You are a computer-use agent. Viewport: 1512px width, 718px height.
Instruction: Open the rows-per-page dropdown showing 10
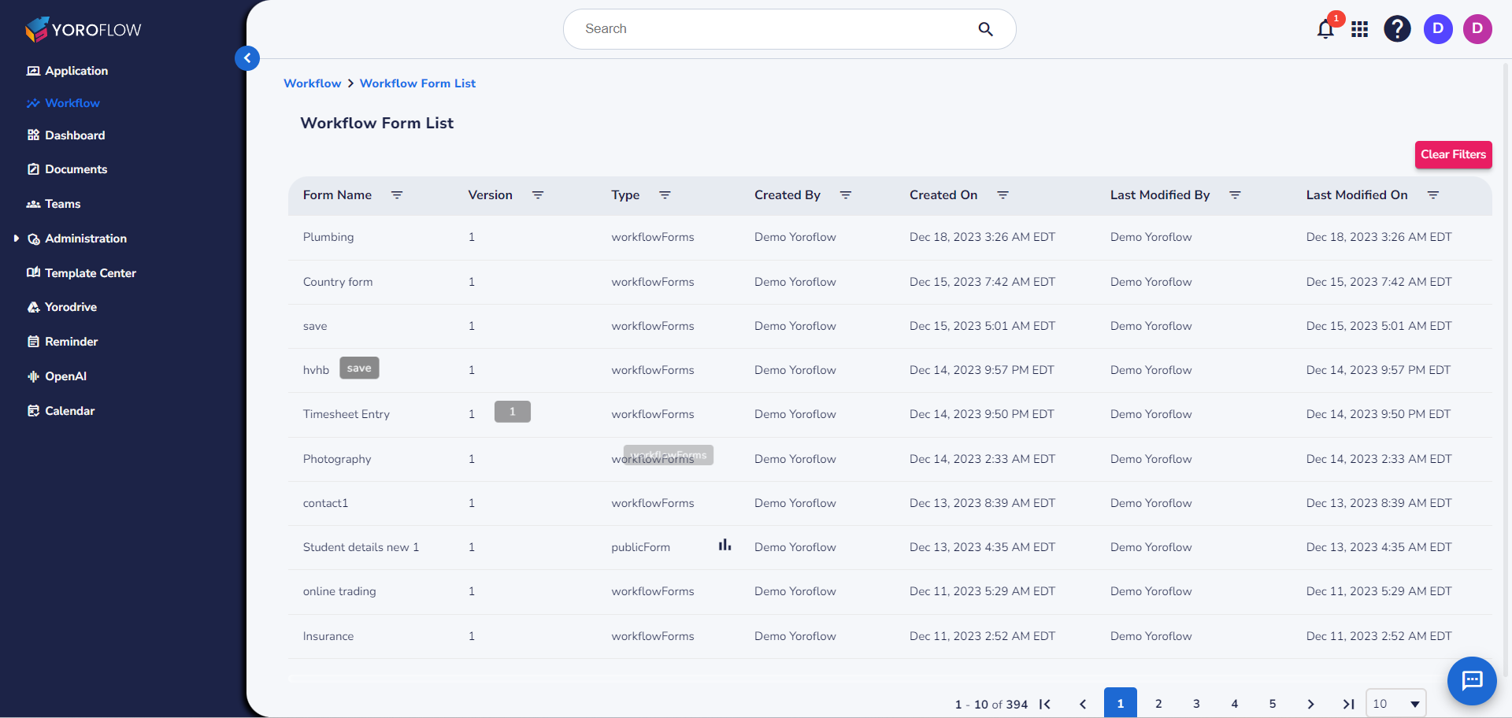click(x=1395, y=703)
